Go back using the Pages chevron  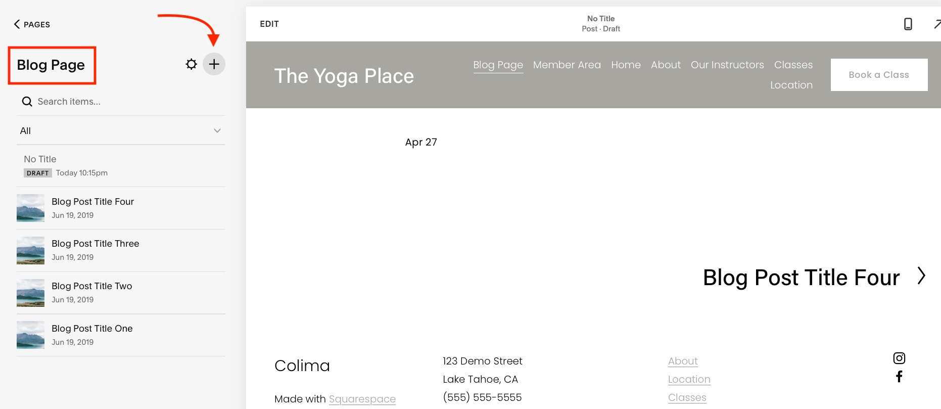17,24
